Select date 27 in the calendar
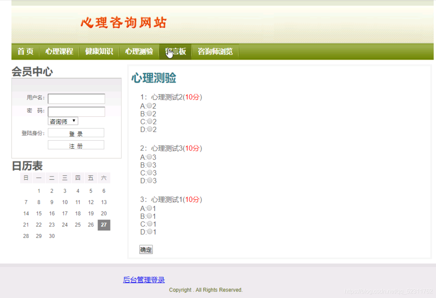436x298 pixels. (104, 225)
